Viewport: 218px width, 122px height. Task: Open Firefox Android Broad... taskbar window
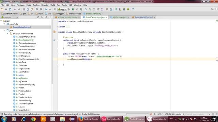89,119
